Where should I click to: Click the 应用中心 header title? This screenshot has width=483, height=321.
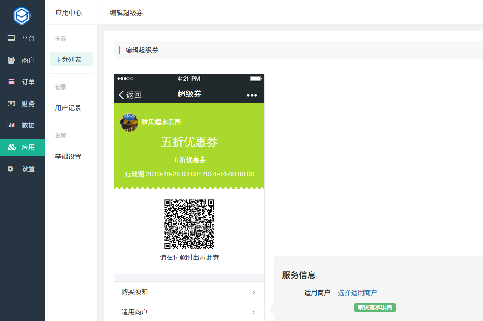tap(68, 13)
